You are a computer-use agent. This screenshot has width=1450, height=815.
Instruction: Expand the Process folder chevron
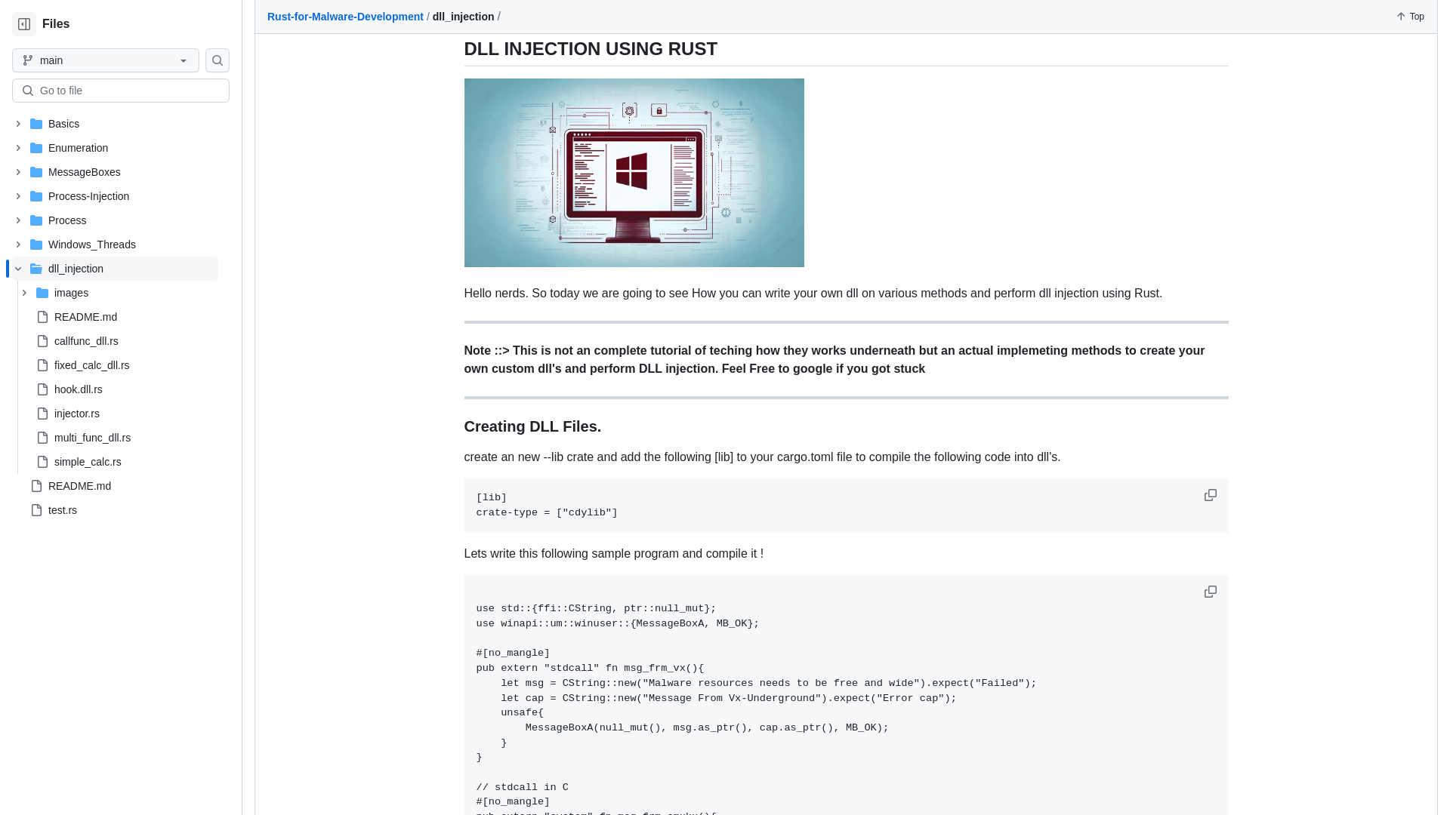(18, 220)
